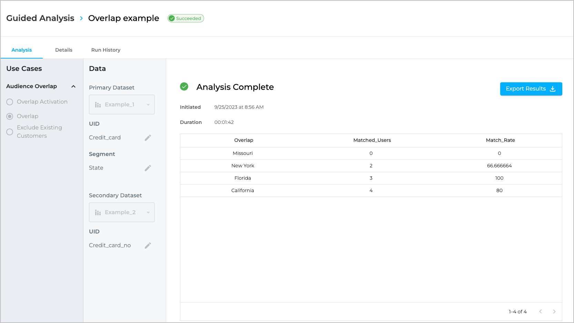Screen dimensions: 574x323
Task: Click the Export Results button
Action: (531, 89)
